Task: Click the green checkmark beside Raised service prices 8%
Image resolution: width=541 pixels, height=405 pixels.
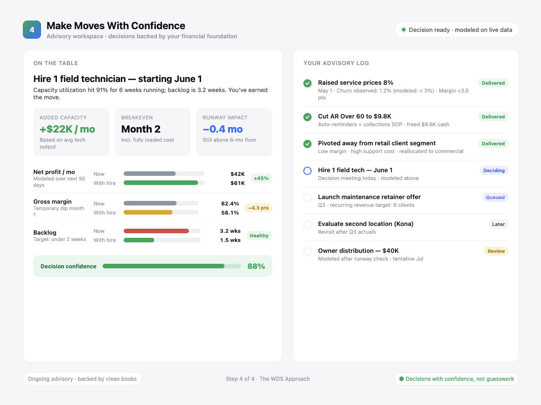Action: 307,83
